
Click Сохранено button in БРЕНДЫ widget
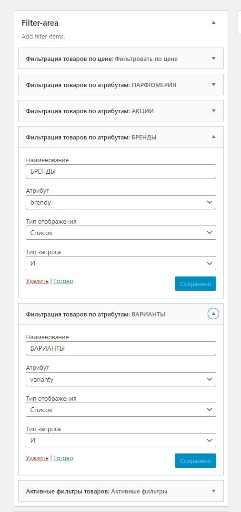(196, 284)
